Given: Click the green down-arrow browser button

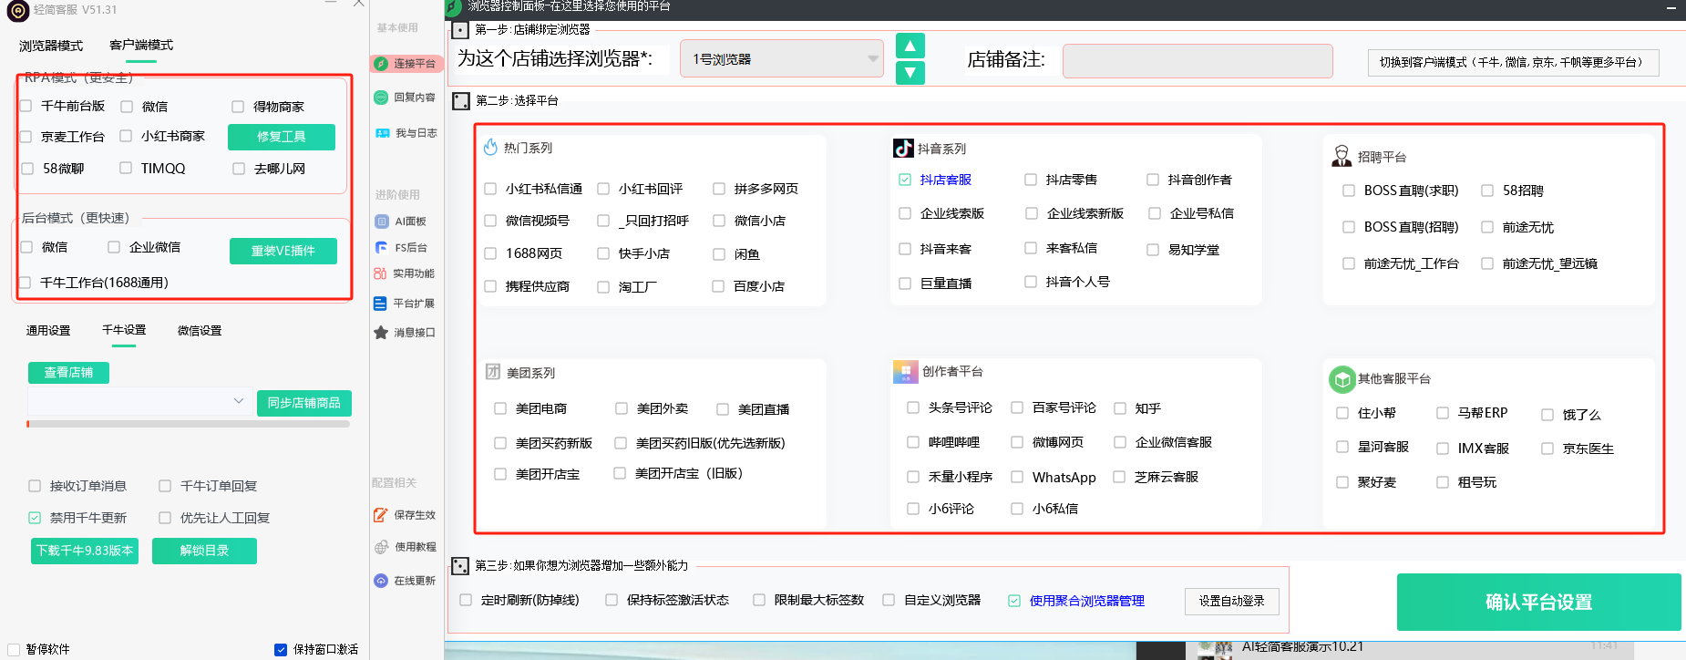Looking at the screenshot, I should pos(910,73).
